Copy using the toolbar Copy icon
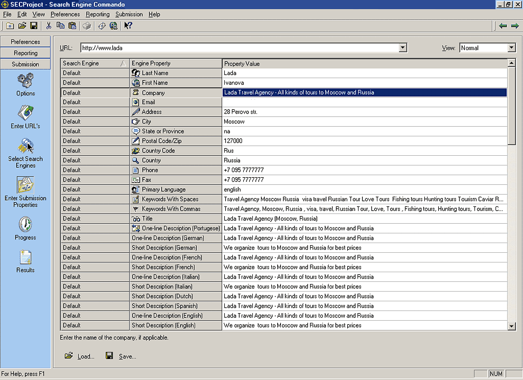This screenshot has width=523, height=380. coord(60,26)
